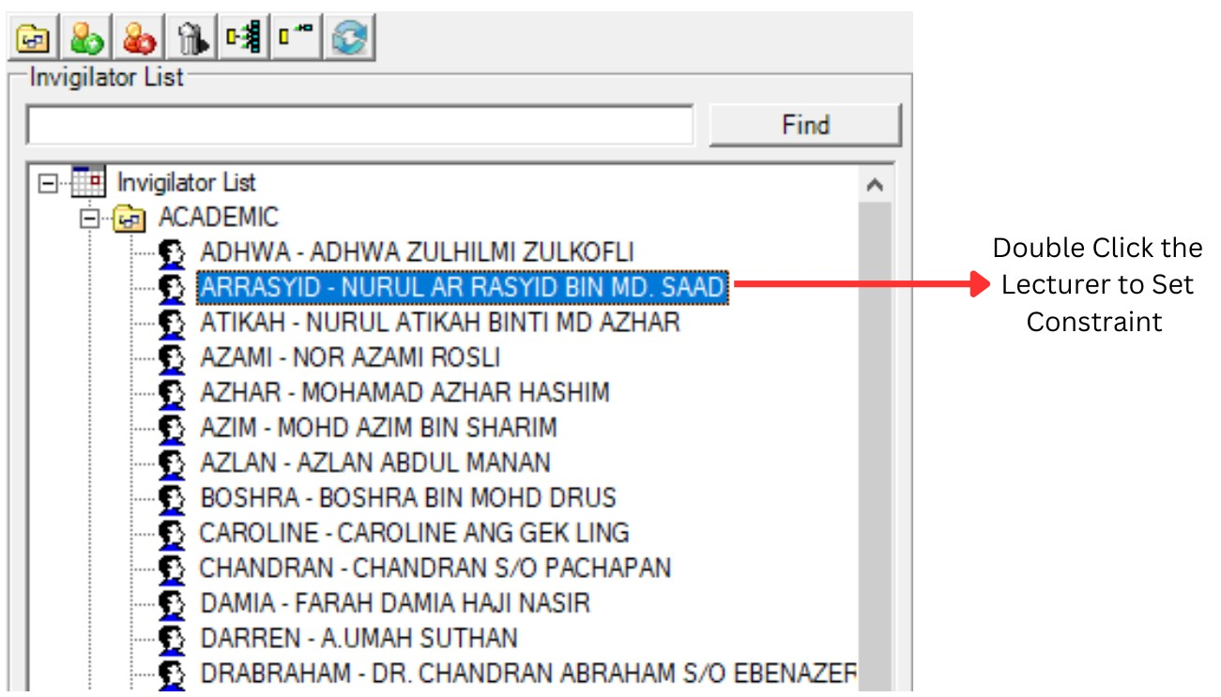Choose CAROLINE - CAROLINE ANG GEK LING

pos(414,533)
